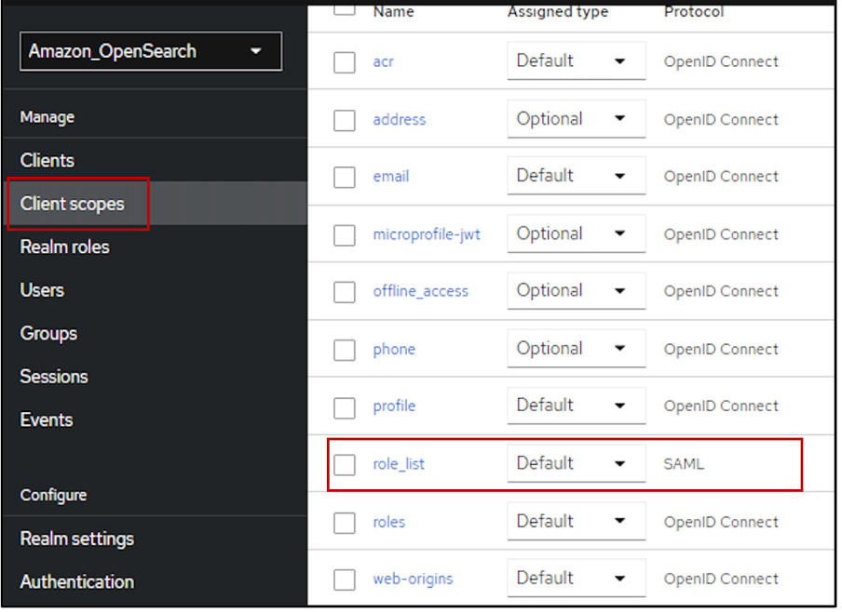842x612 pixels.
Task: Tick the microprofile-jwt checkbox
Action: click(345, 235)
